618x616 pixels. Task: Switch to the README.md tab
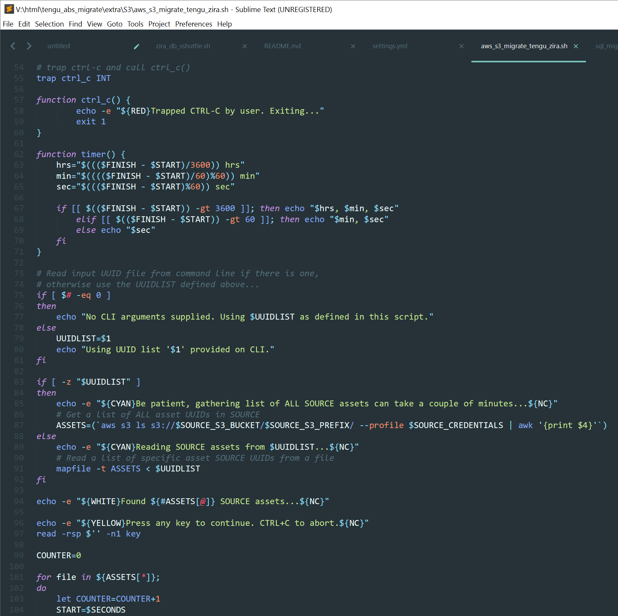pyautogui.click(x=282, y=46)
